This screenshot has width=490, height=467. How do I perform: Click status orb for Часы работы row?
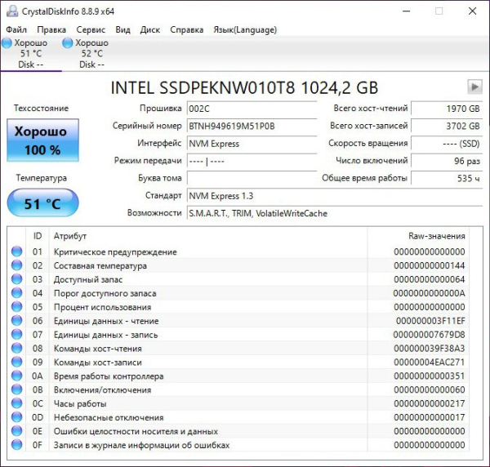coord(17,403)
